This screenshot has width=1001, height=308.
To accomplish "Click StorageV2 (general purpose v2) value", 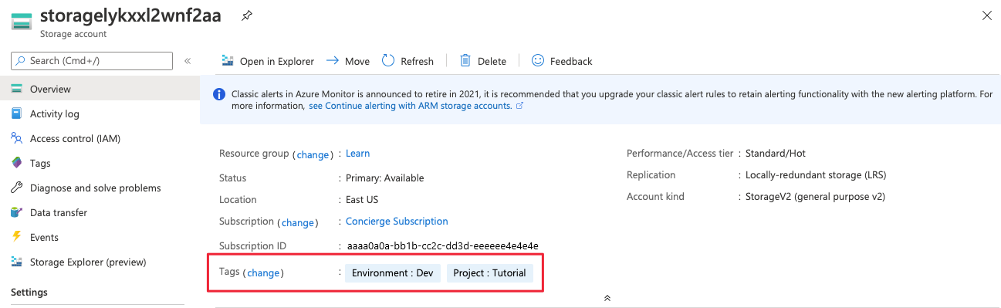I will (x=815, y=197).
